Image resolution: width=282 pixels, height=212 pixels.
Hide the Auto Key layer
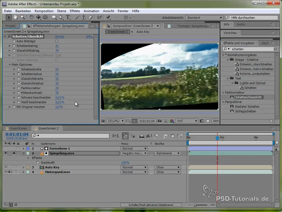coord(6,167)
